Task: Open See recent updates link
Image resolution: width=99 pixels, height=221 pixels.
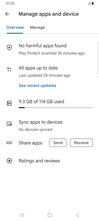Action: 38,85
